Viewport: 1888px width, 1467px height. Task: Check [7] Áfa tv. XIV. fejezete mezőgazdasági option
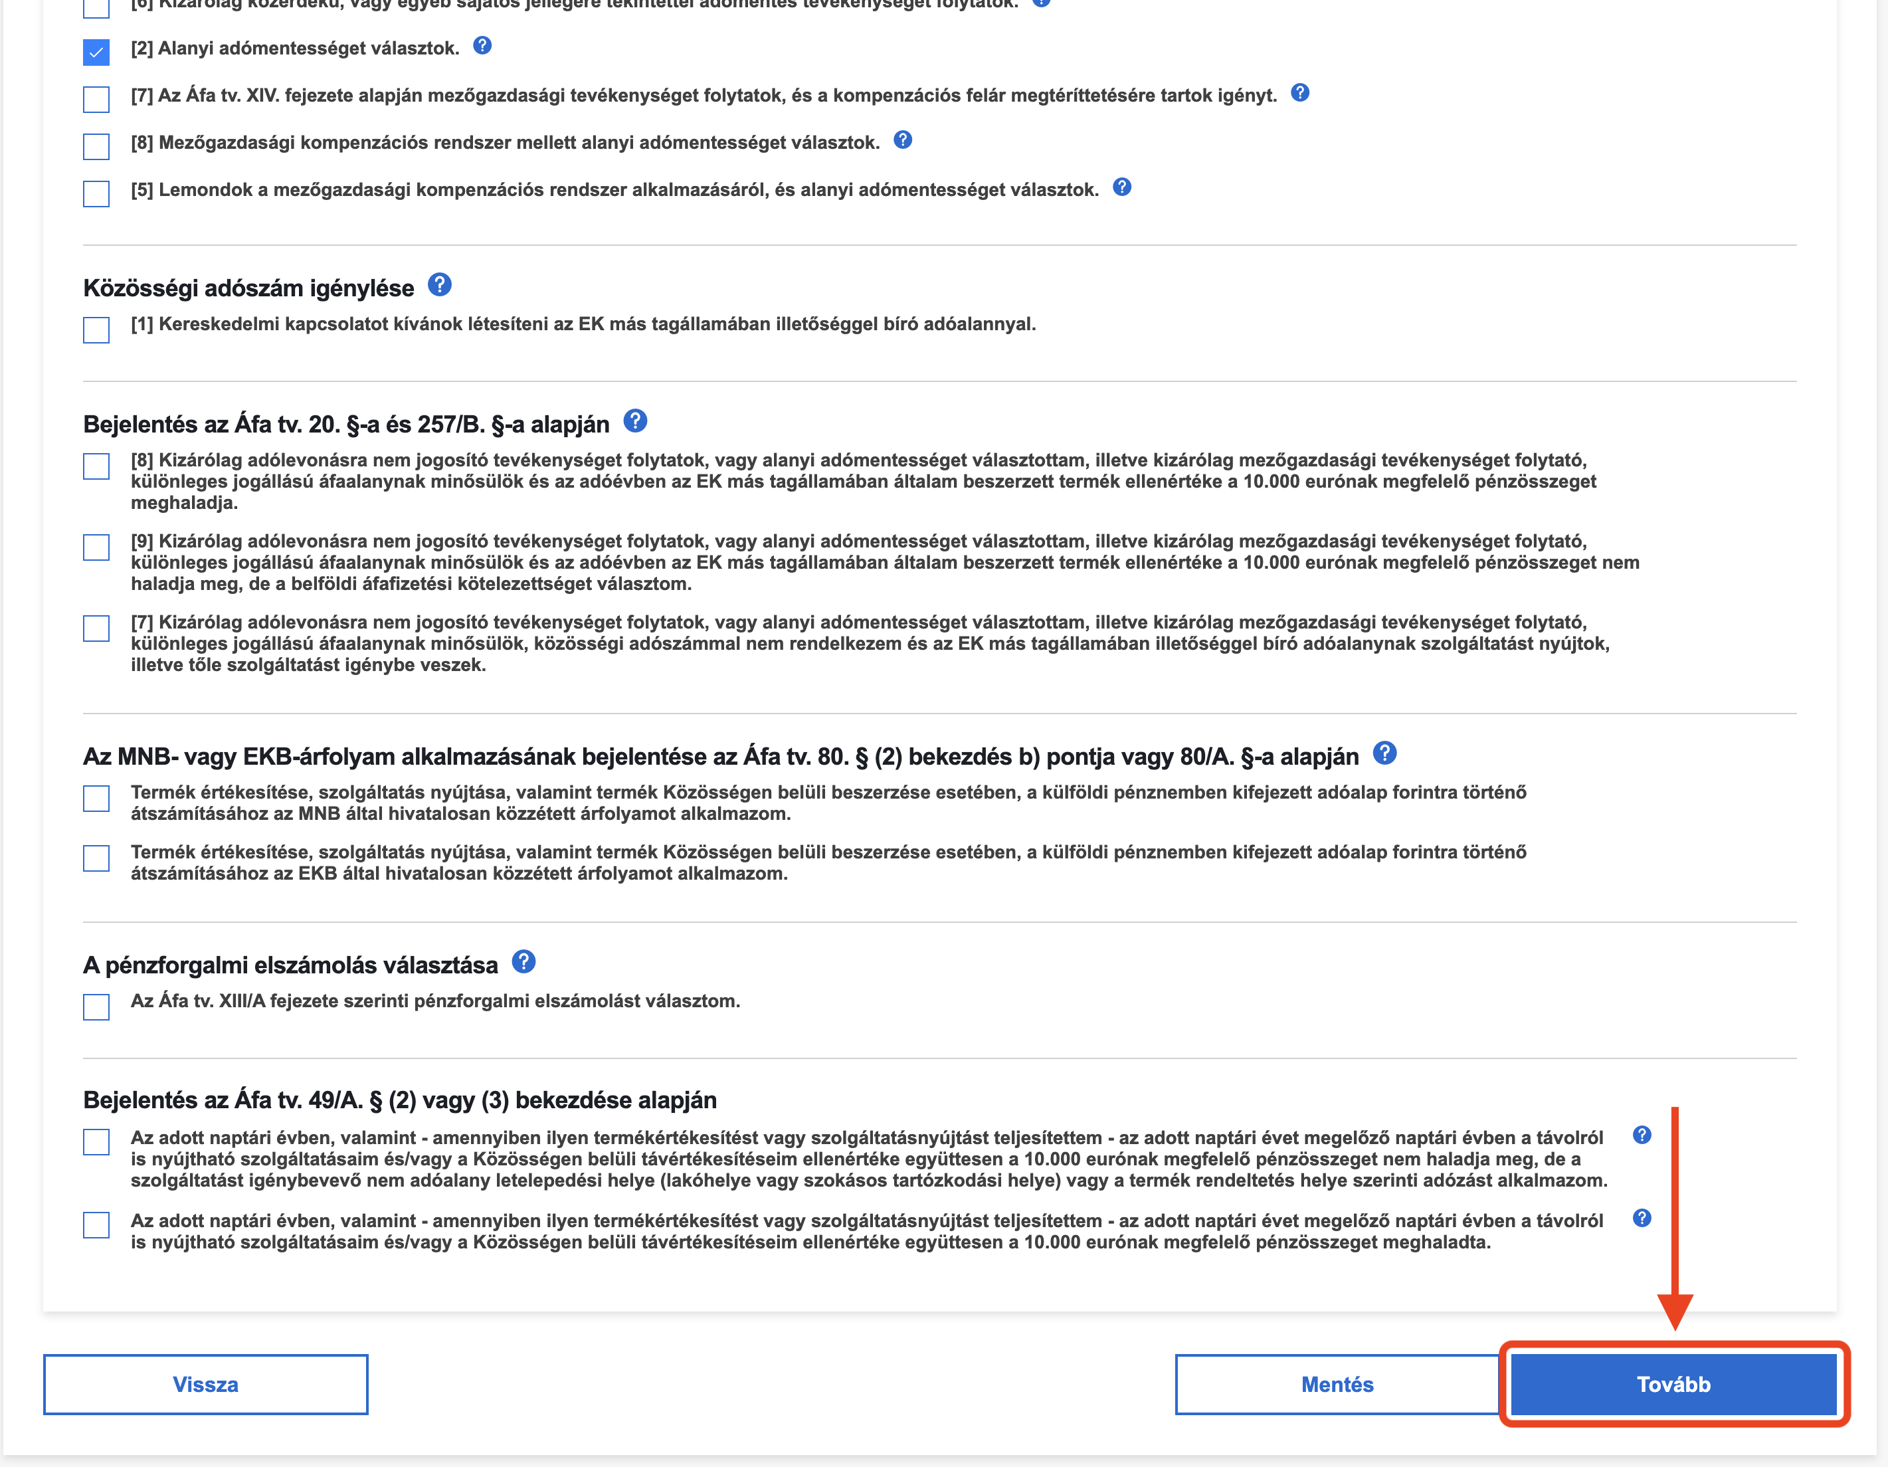pyautogui.click(x=96, y=100)
